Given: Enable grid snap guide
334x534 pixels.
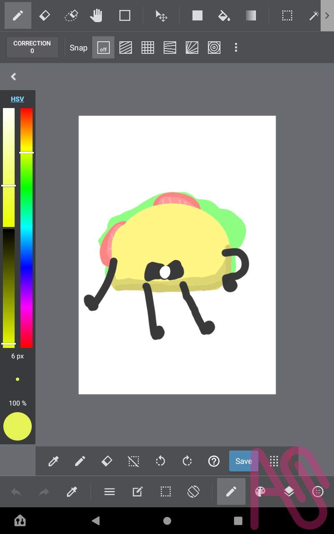Looking at the screenshot, I should click(x=148, y=48).
